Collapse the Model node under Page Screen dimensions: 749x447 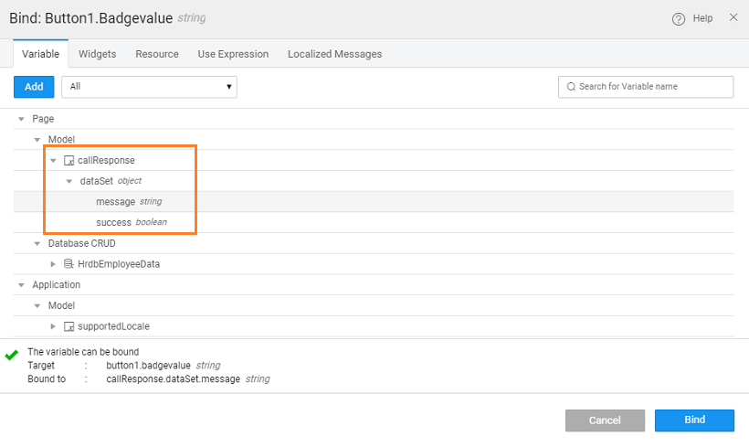tap(37, 140)
